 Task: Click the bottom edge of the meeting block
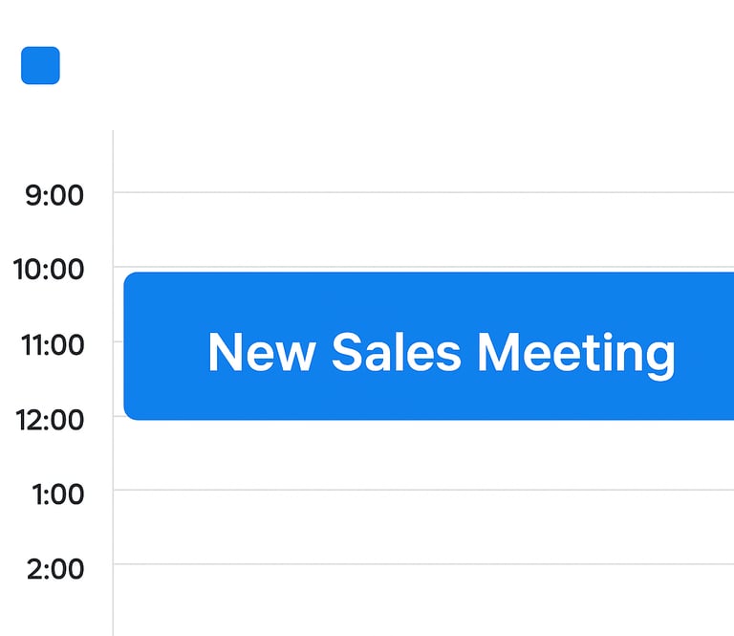[430, 418]
